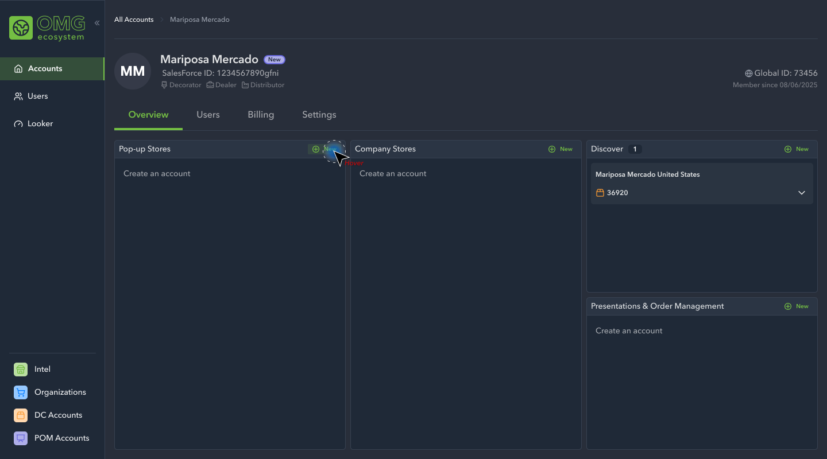Switch to the Overview tab
Image resolution: width=827 pixels, height=459 pixels.
coord(148,115)
